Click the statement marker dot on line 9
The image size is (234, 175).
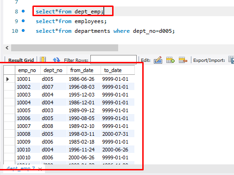pyautogui.click(x=23, y=21)
